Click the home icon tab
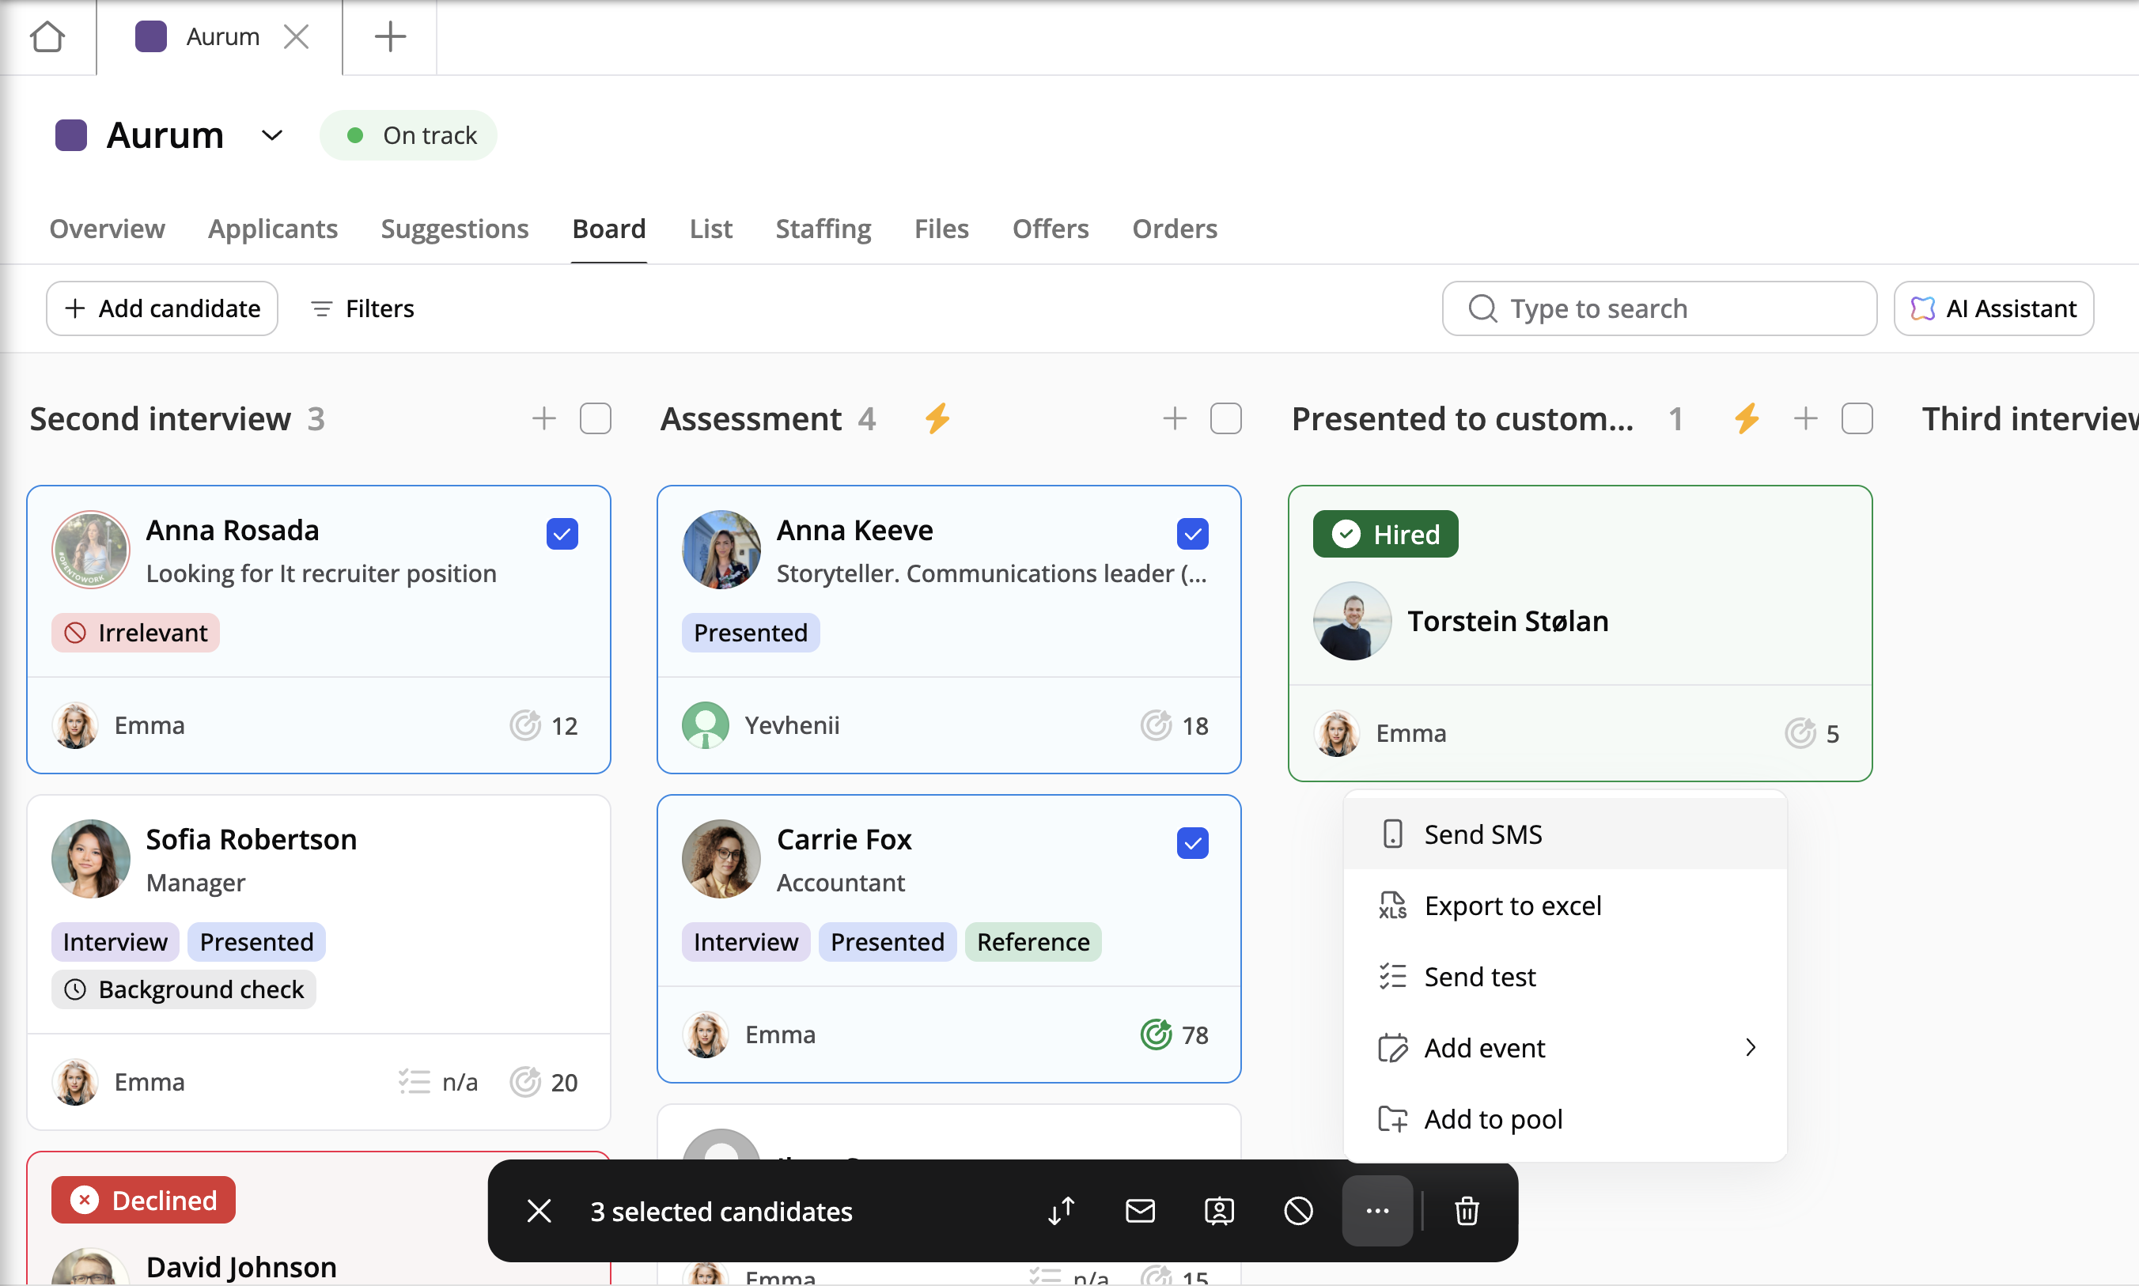2139x1286 pixels. coord(47,36)
